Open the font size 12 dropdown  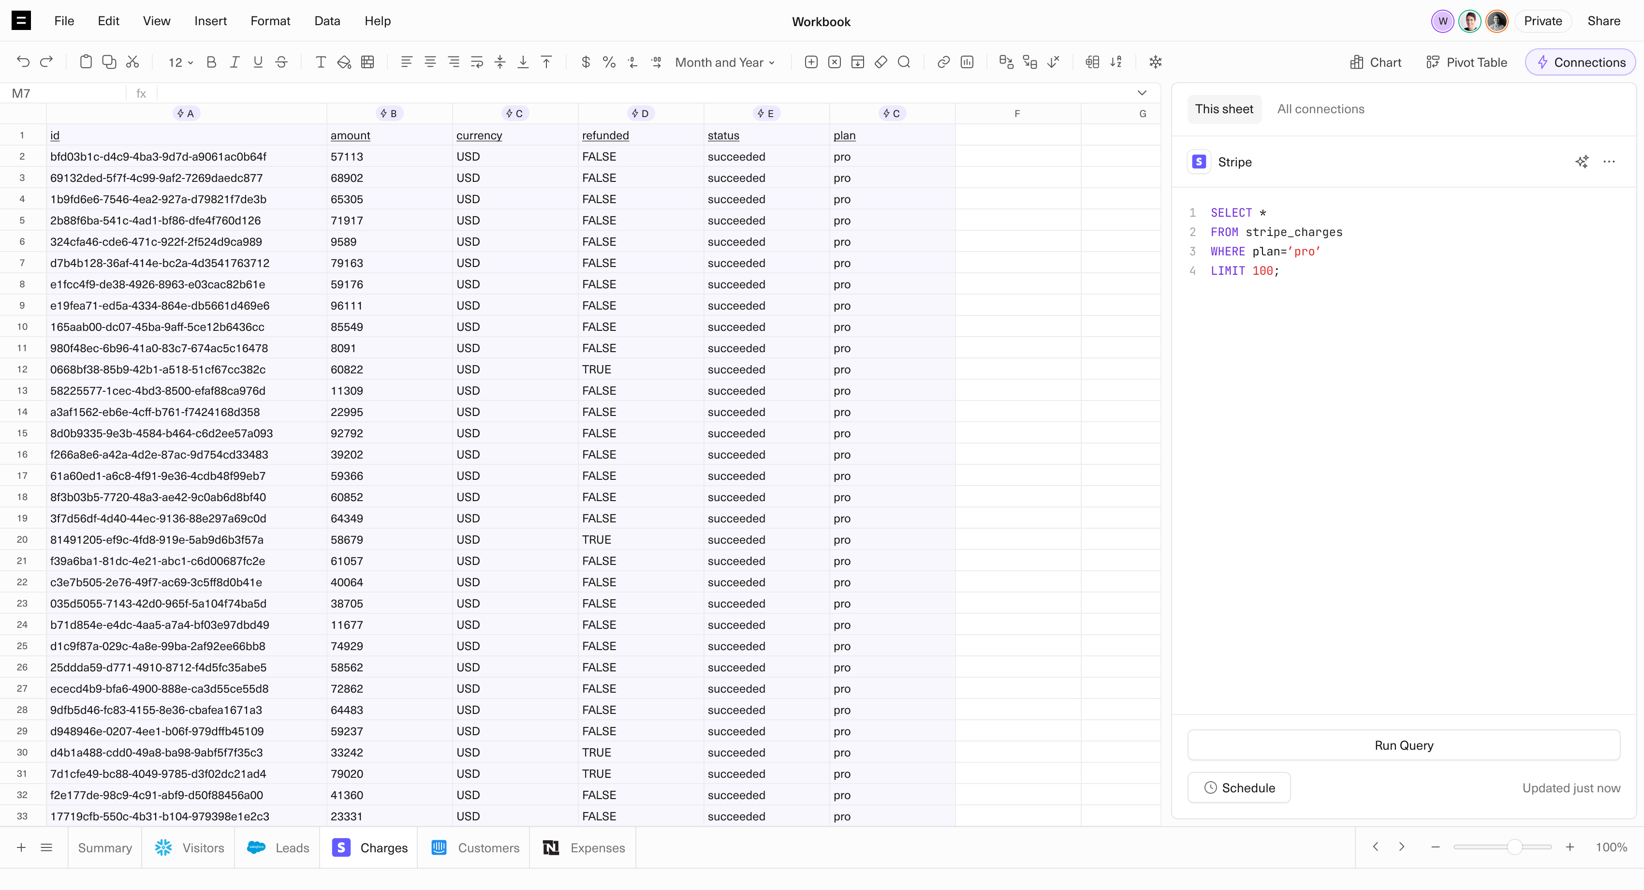pos(181,62)
